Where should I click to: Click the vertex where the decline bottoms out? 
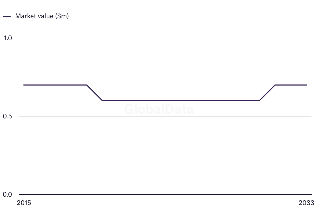(x=102, y=101)
